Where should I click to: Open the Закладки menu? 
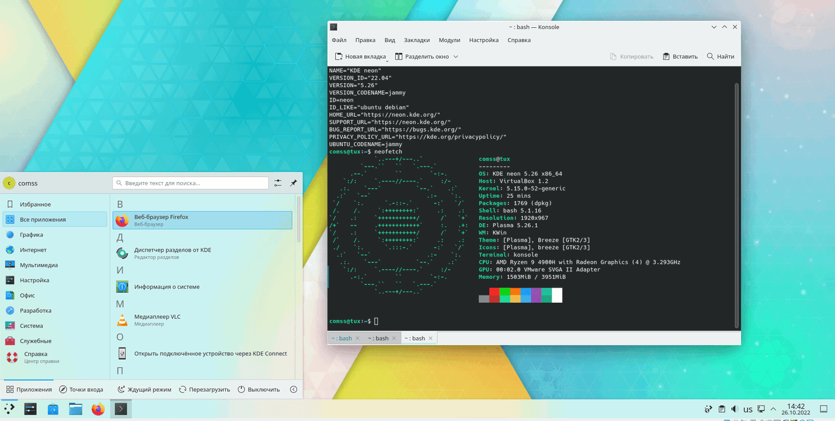coord(417,40)
